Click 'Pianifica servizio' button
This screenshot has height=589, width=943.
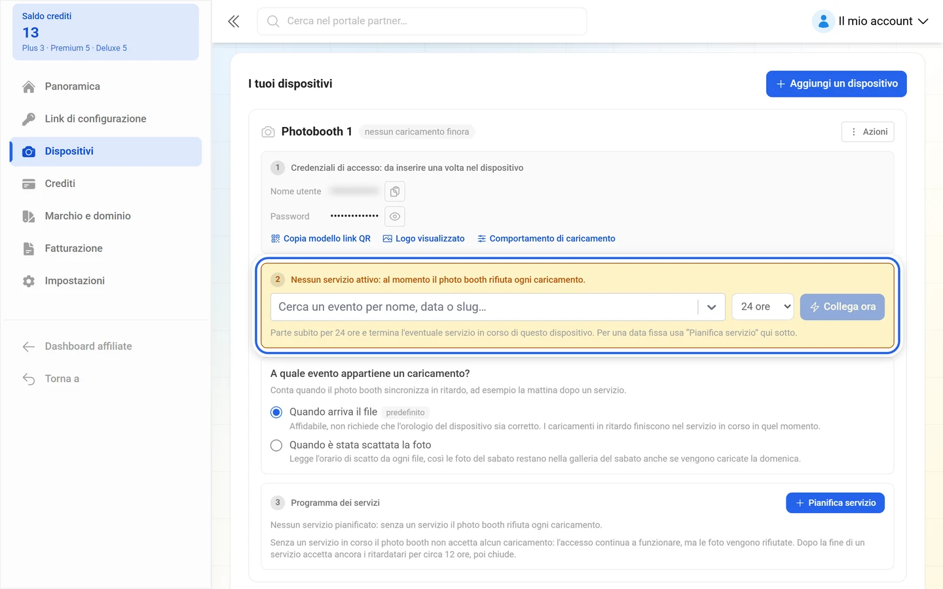[x=835, y=503]
